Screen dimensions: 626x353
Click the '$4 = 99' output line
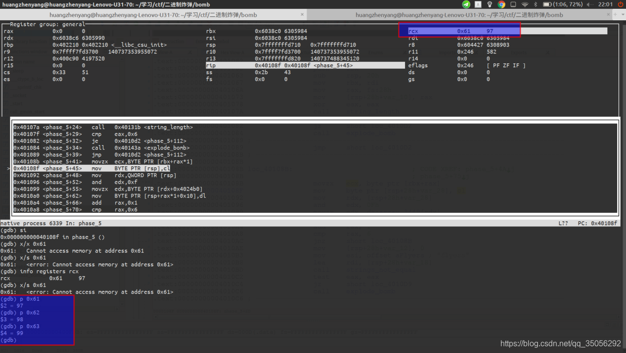pyautogui.click(x=12, y=333)
